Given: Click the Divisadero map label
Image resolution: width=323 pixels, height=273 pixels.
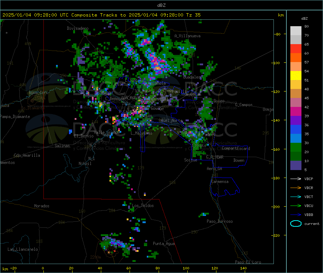Looking at the screenshot, I should [78, 28].
